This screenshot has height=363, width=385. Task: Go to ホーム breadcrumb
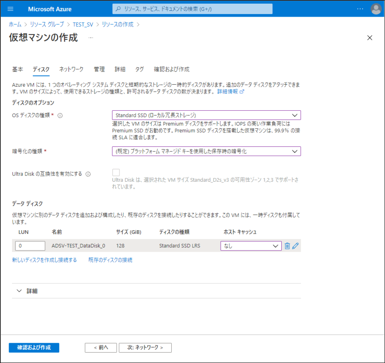(15, 24)
